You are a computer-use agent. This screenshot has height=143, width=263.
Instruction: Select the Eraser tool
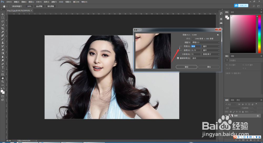3,49
